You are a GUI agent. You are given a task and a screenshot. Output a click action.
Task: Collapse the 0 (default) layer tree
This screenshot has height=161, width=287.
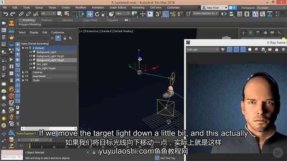(23, 48)
